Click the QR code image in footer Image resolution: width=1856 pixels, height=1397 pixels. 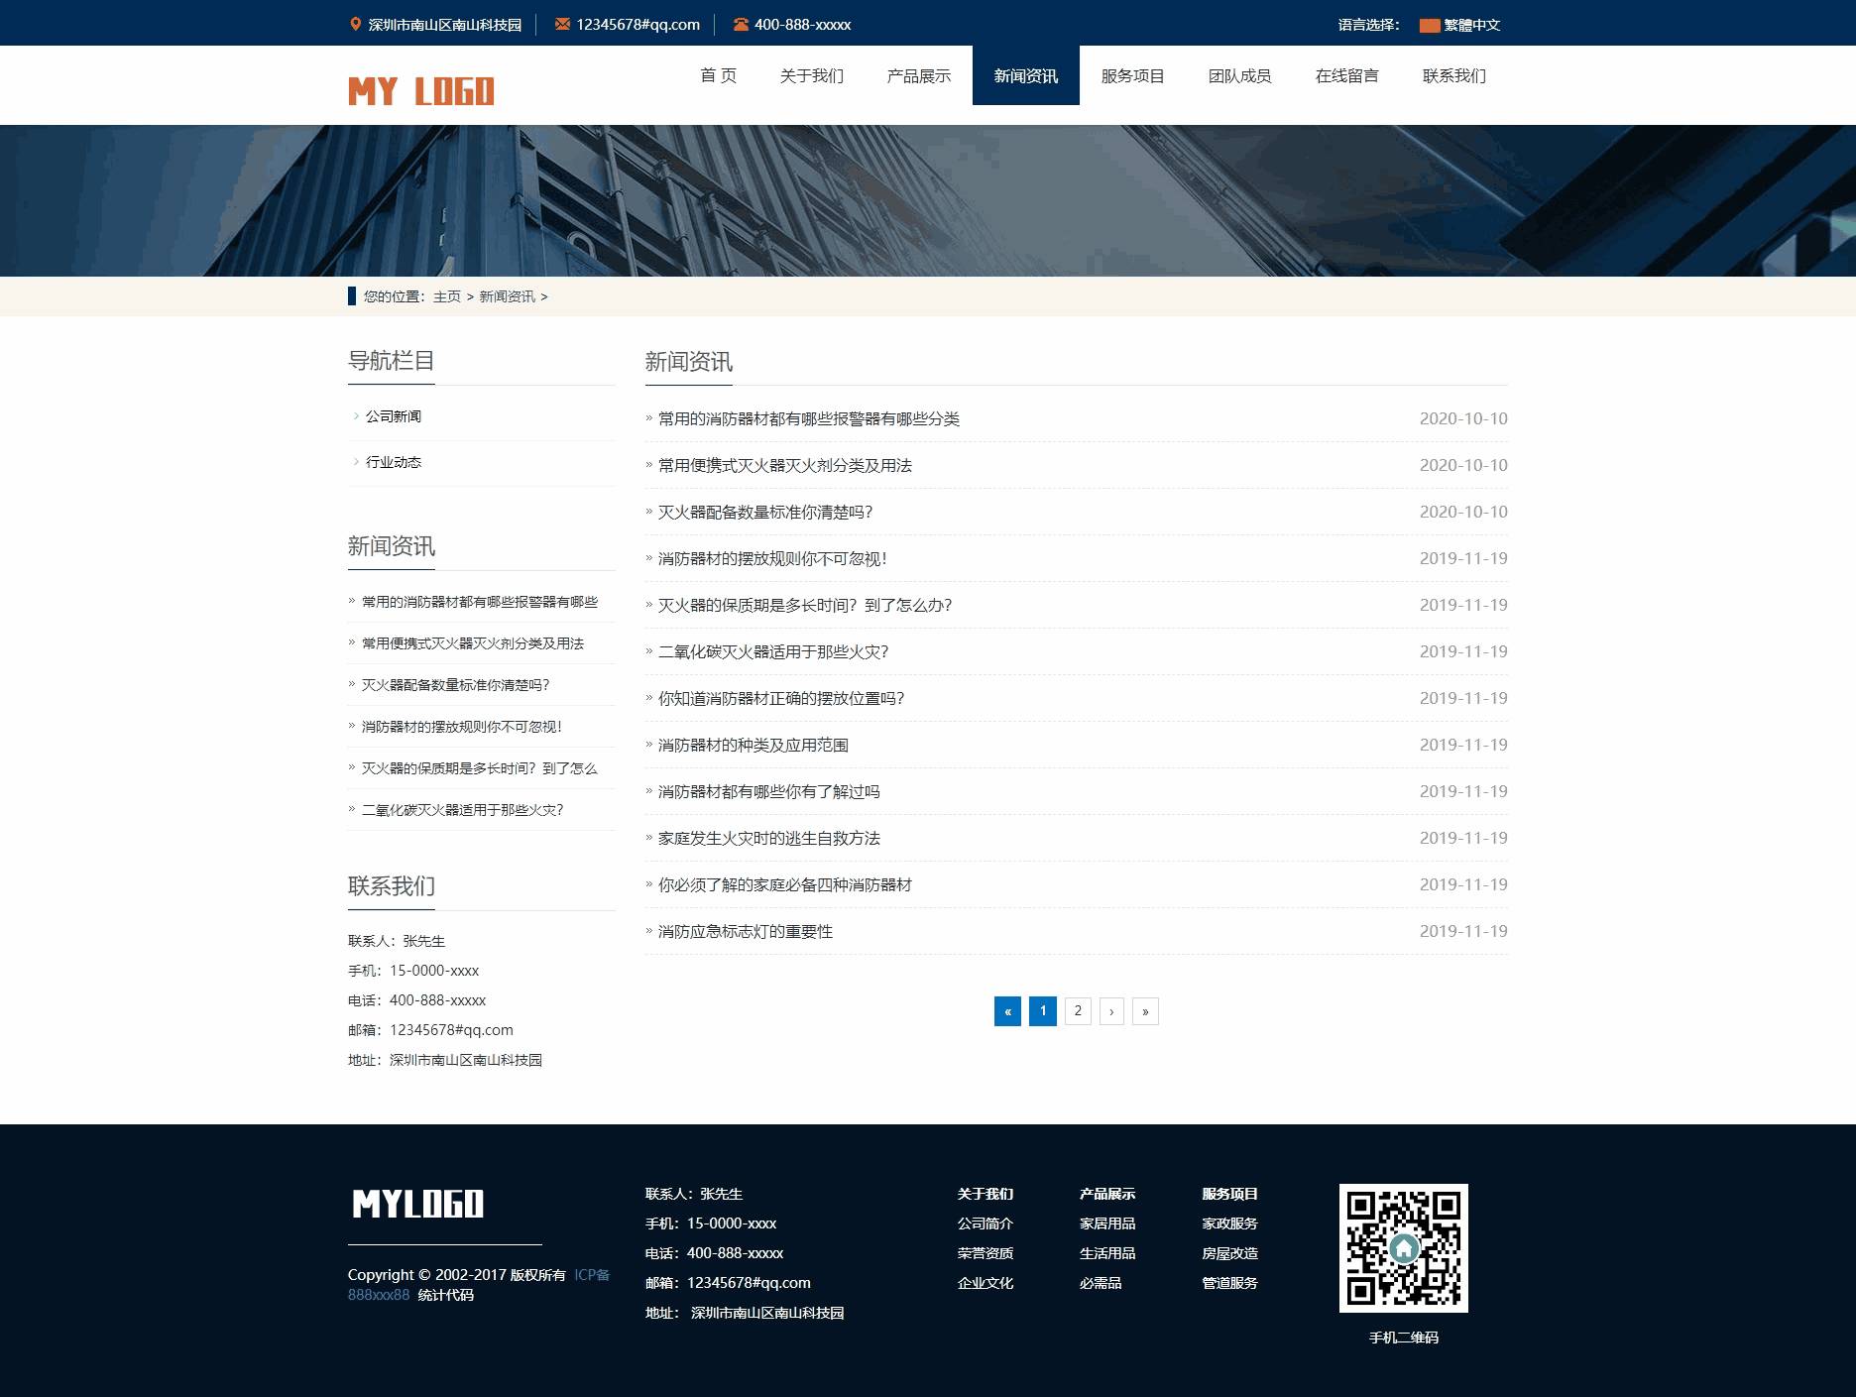[1403, 1247]
